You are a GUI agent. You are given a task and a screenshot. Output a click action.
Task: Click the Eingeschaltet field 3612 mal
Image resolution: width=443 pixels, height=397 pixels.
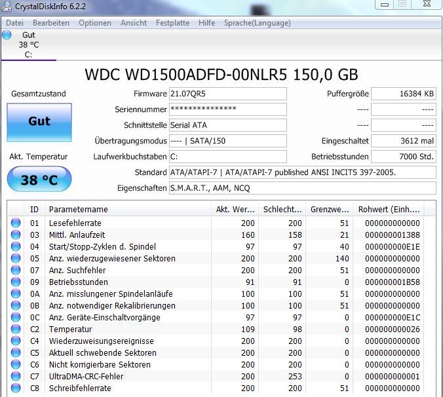click(404, 141)
